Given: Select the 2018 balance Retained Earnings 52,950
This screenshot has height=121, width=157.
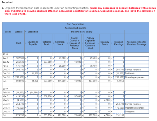Looking at the screenshot, I should tap(119, 81).
